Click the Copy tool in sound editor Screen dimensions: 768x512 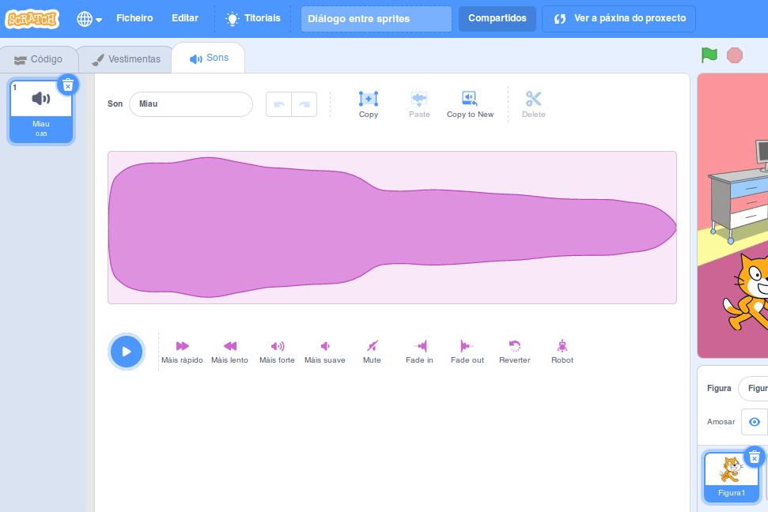[x=369, y=104]
